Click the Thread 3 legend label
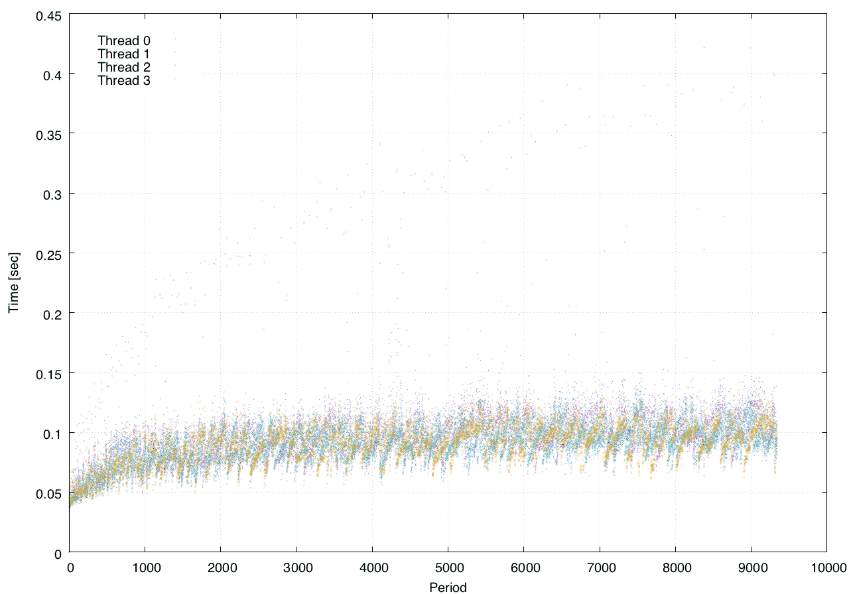The width and height of the screenshot is (849, 594). (x=124, y=81)
